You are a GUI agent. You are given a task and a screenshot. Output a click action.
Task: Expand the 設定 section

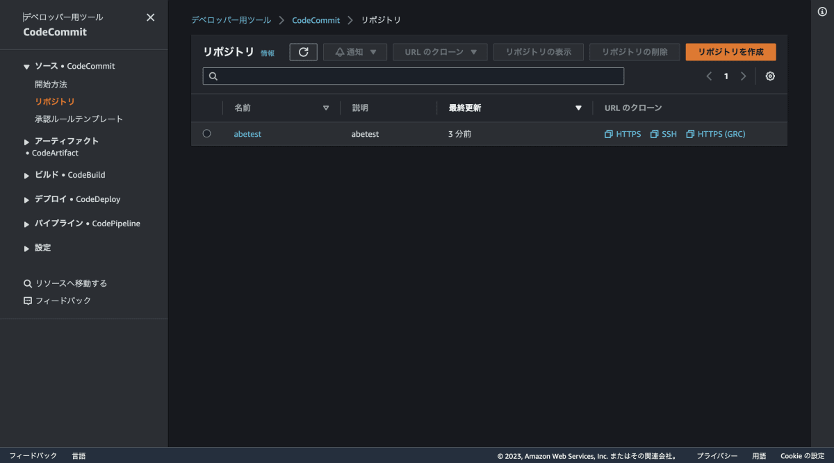[26, 249]
